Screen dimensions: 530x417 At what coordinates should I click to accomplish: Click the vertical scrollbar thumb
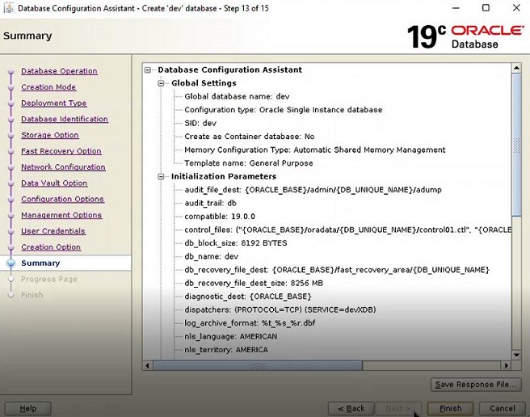tap(516, 145)
